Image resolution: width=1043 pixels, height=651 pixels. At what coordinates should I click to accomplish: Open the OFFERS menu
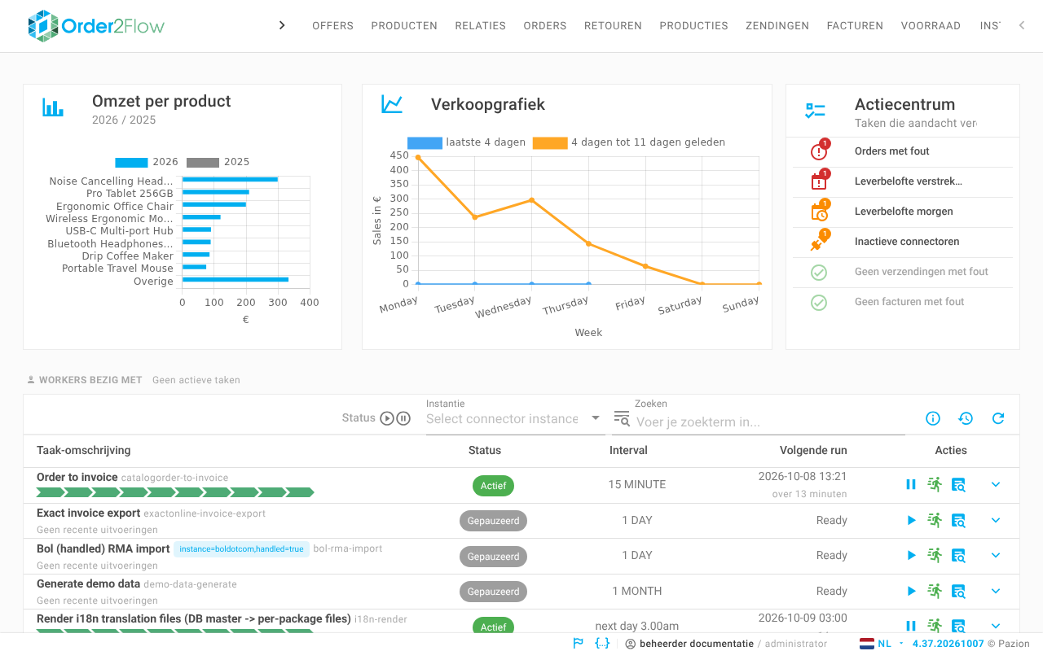click(332, 26)
